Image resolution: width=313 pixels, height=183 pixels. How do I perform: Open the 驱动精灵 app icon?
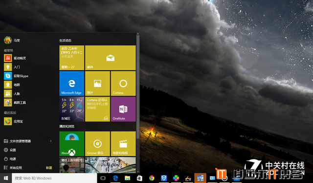[8, 58]
